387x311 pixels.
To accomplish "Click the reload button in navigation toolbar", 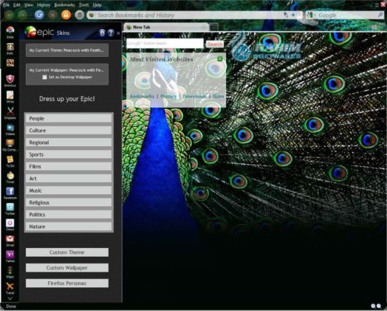I will (39, 15).
